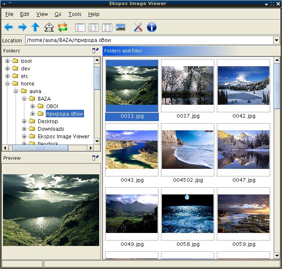Go up one folder level

point(35,27)
